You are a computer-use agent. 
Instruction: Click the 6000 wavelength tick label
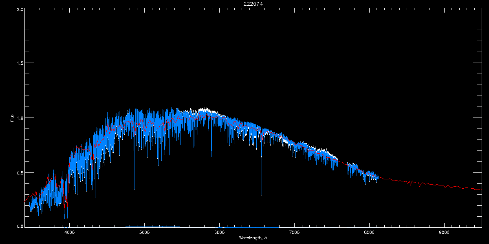click(x=219, y=232)
